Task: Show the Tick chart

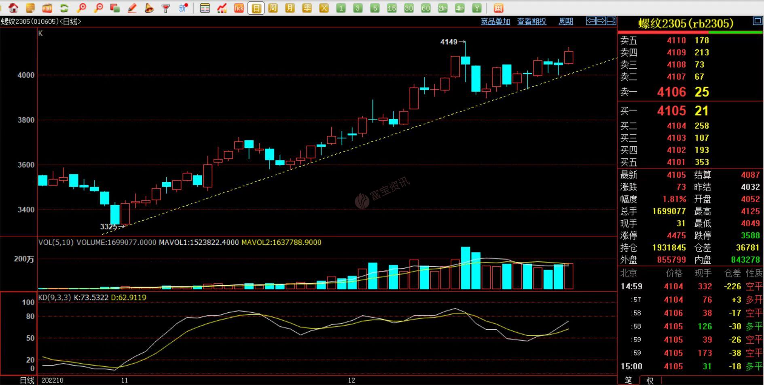Action: point(239,8)
